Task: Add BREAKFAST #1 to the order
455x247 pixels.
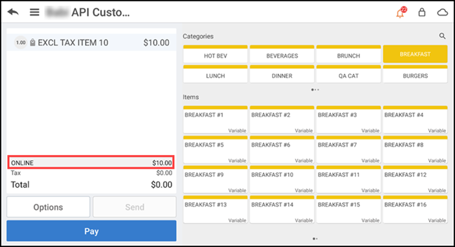Action: tap(215, 119)
